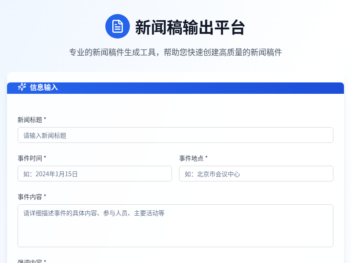Click the sparkle icon beside 信息输入
The width and height of the screenshot is (351, 263).
[x=21, y=87]
